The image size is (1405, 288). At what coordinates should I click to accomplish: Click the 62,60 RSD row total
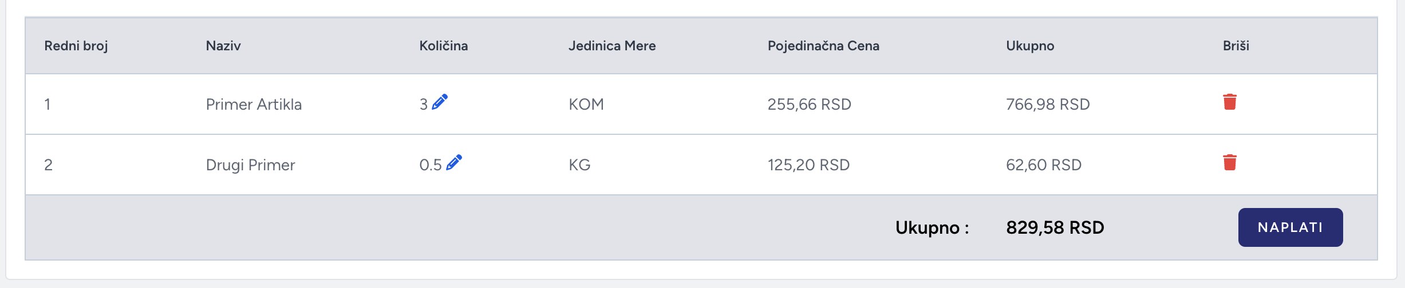coord(1044,165)
